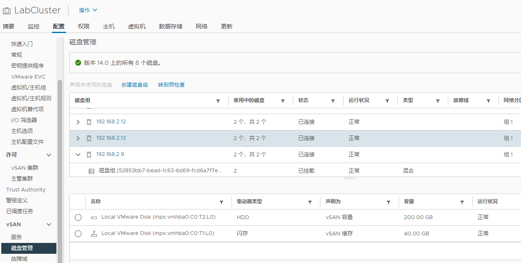Open host link 192.168.2.9
The image size is (521, 263).
(x=110, y=154)
